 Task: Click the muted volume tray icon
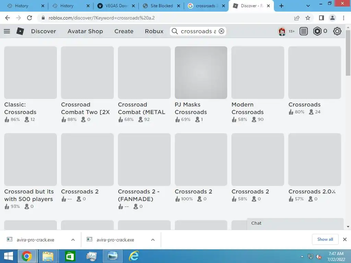pos(319,256)
